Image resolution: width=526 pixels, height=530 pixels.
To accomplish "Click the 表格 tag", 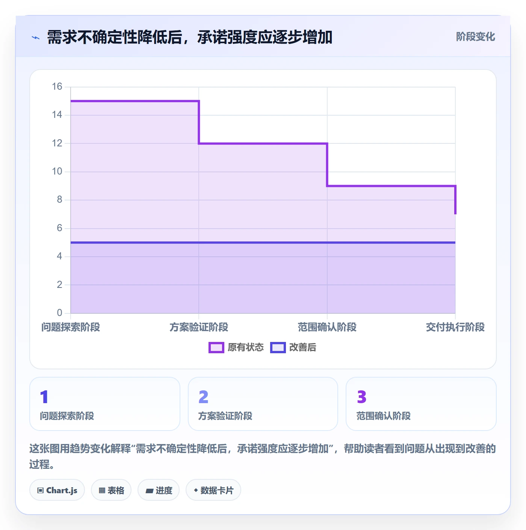I will click(111, 490).
